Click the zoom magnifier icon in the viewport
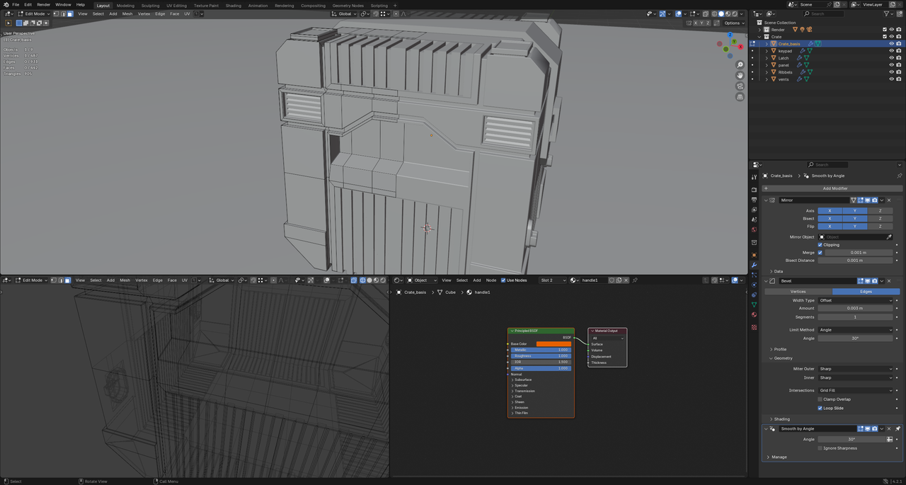 pyautogui.click(x=740, y=65)
